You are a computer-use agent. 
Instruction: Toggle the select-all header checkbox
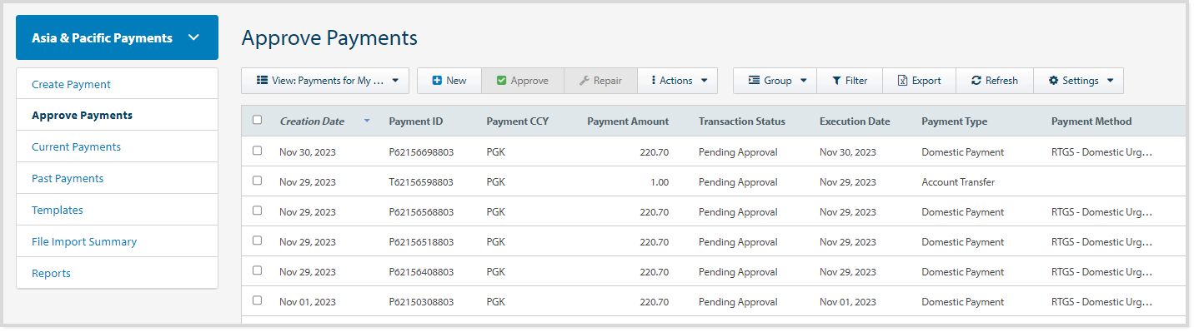[257, 120]
